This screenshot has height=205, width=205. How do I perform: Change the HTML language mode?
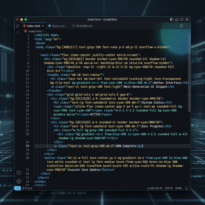click(x=179, y=188)
